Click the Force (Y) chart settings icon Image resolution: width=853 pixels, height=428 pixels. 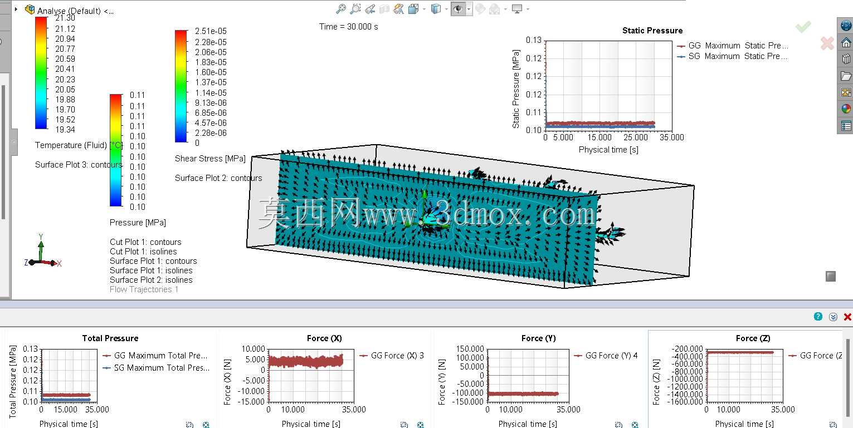click(635, 425)
